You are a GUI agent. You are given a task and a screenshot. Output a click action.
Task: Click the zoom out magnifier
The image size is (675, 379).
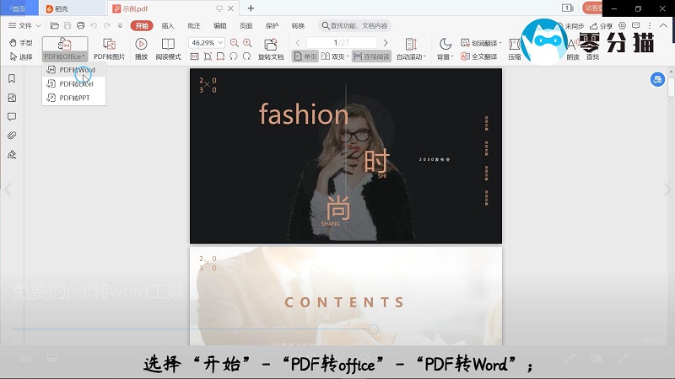[235, 43]
